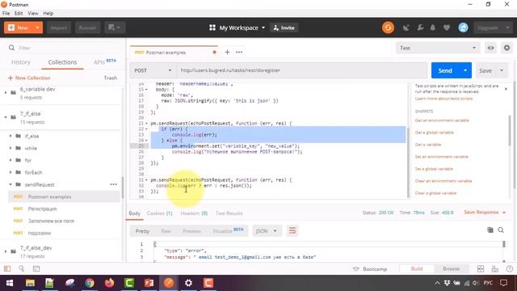Viewport: 517px width, 291px height.
Task: Collapse the 7_if_else collection
Action: pos(6,117)
